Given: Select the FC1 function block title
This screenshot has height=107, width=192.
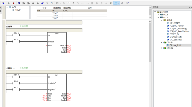Looking at the screenshot, I should pos(57,75).
